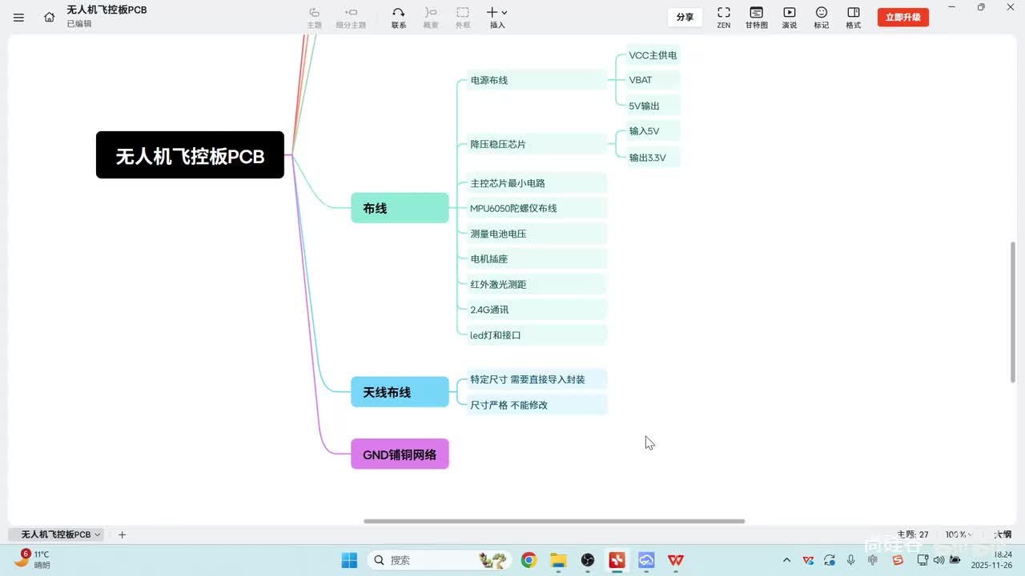The image size is (1025, 576).
Task: Add a boundary frame with 外框
Action: pos(463,18)
